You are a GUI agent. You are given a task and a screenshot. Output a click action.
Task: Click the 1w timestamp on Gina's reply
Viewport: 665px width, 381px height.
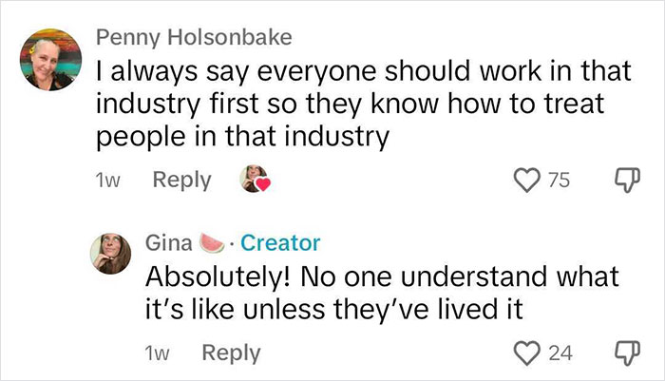click(x=159, y=352)
